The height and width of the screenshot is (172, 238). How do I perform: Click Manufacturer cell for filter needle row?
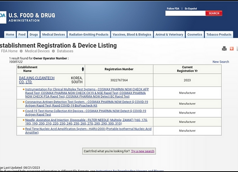click(187, 122)
